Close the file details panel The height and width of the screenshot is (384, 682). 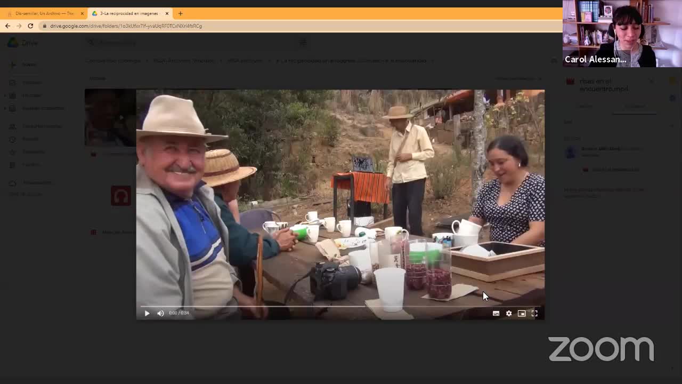click(x=651, y=82)
